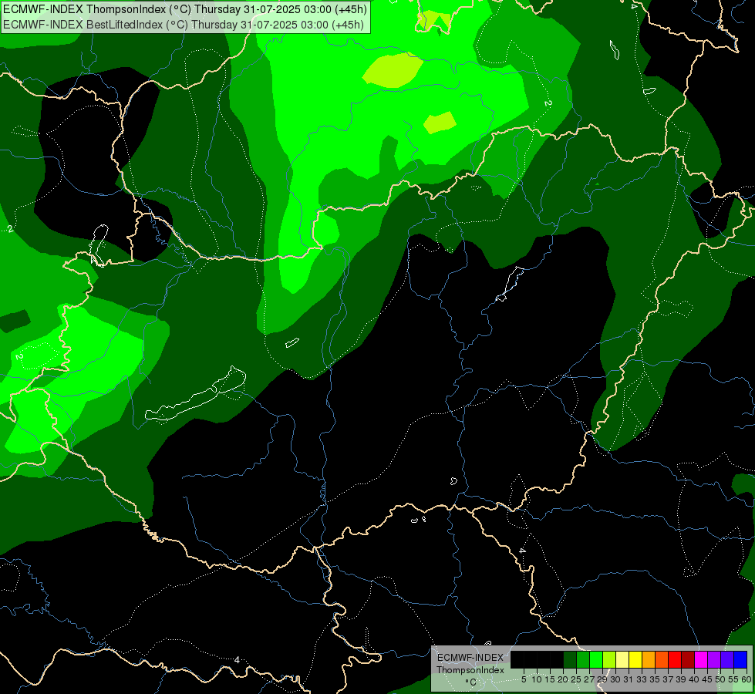Select the purple 45–50 legend swatch
This screenshot has width=755, height=694.
[x=714, y=659]
